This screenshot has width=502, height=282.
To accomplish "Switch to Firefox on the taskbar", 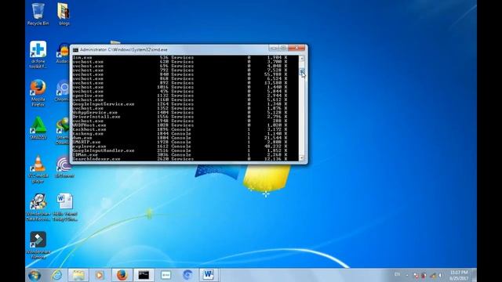I will point(122,275).
